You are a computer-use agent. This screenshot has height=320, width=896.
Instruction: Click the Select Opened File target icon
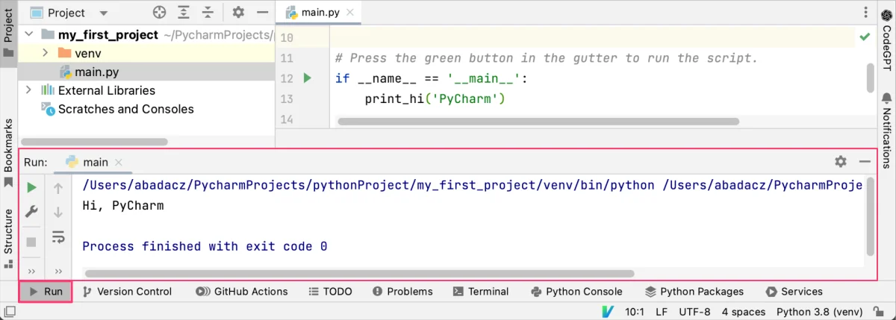159,13
